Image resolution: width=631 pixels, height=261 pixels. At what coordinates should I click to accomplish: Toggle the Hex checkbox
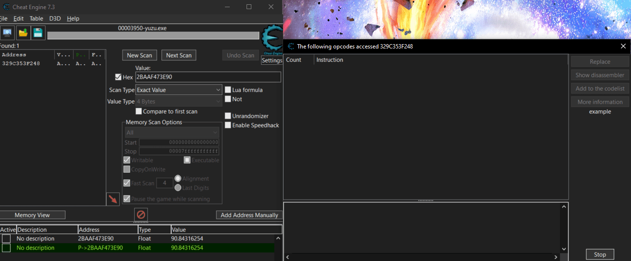[118, 77]
